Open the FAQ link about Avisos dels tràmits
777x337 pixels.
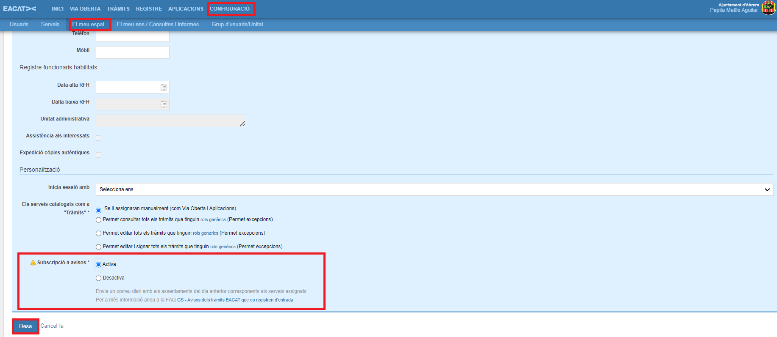(x=235, y=300)
